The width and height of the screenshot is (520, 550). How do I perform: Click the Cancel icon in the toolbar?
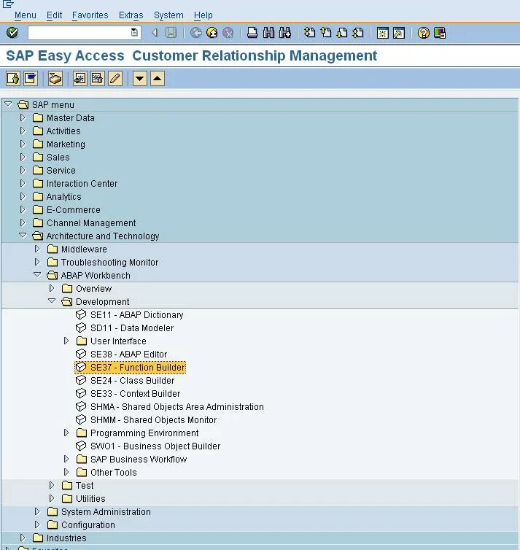point(228,33)
